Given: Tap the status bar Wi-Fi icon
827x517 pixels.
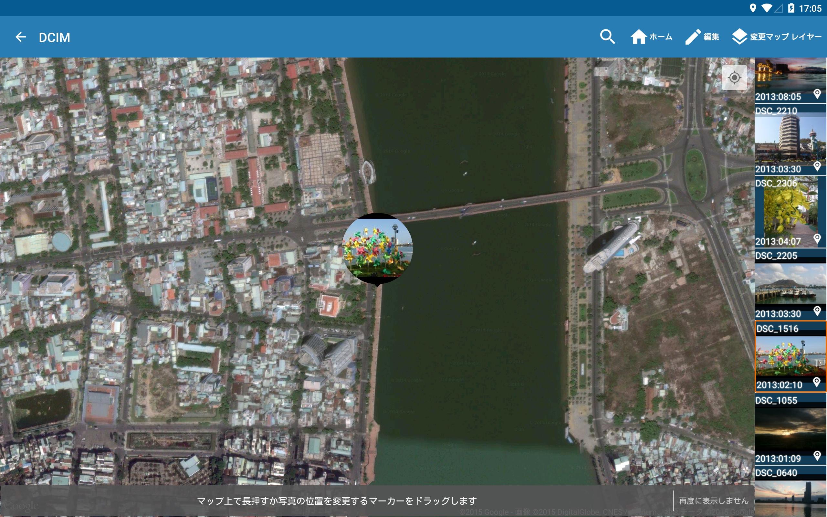Looking at the screenshot, I should coord(767,8).
